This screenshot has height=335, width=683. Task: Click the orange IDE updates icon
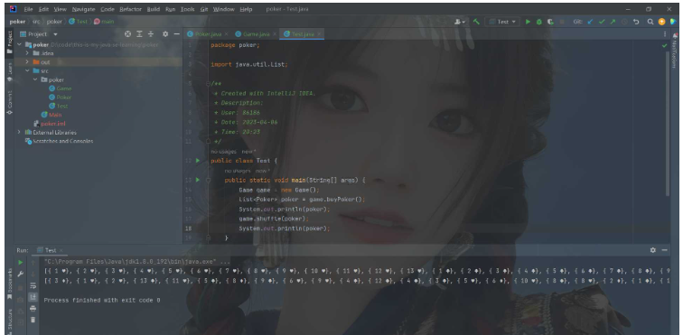click(x=661, y=22)
